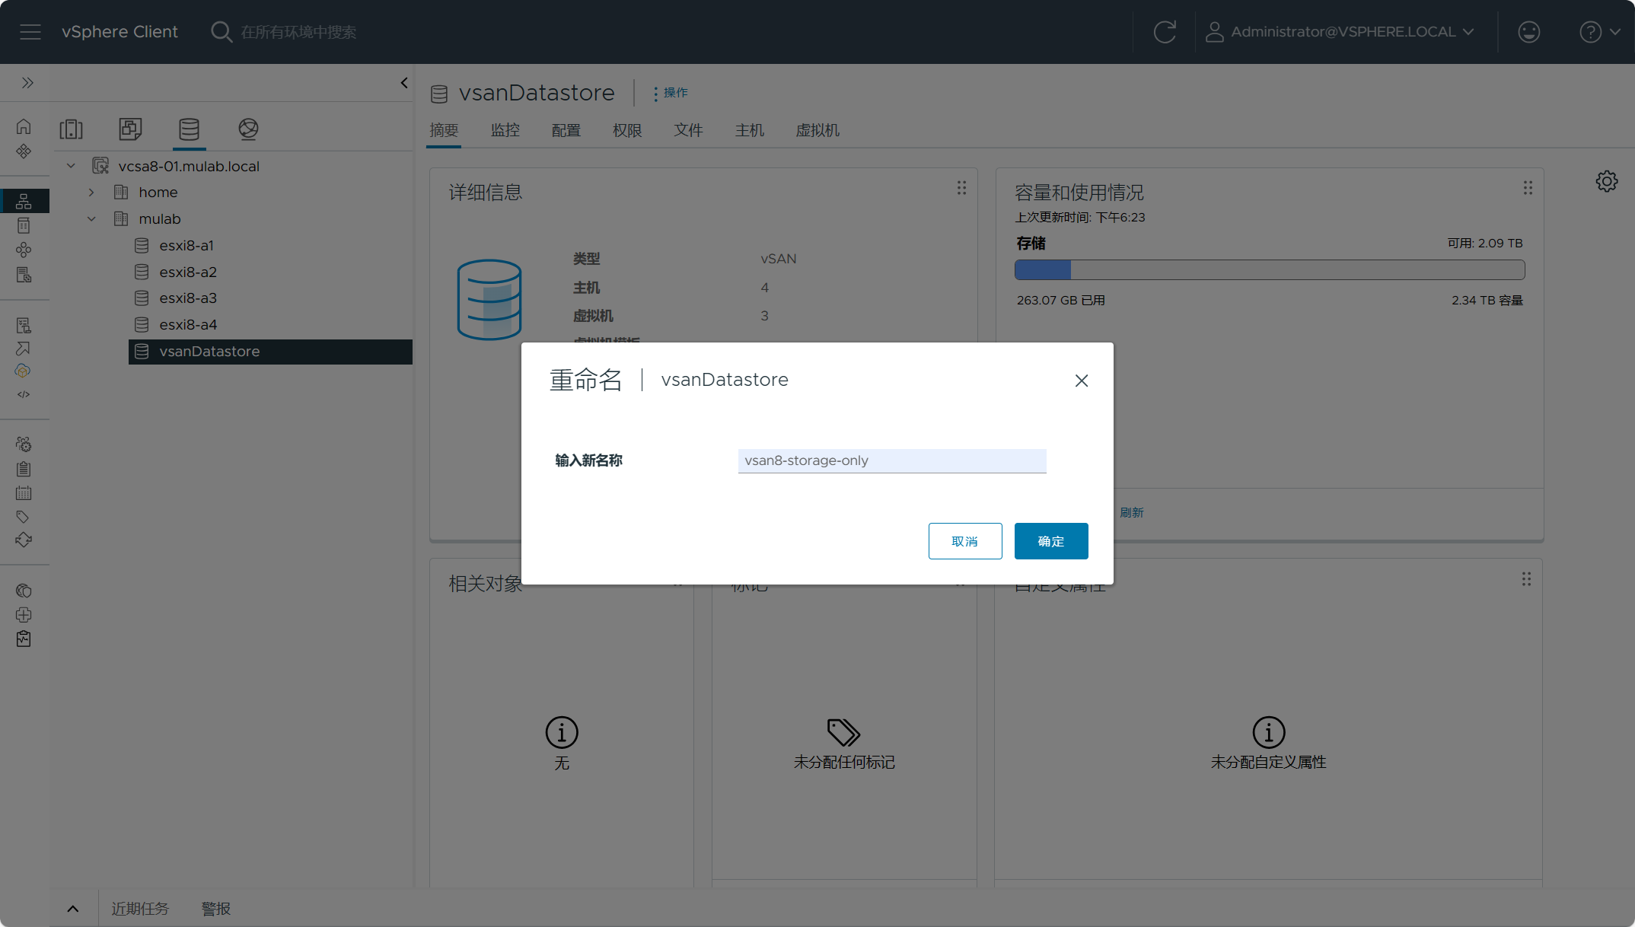Open Lifecycle Manager sidebar icon

click(x=24, y=540)
